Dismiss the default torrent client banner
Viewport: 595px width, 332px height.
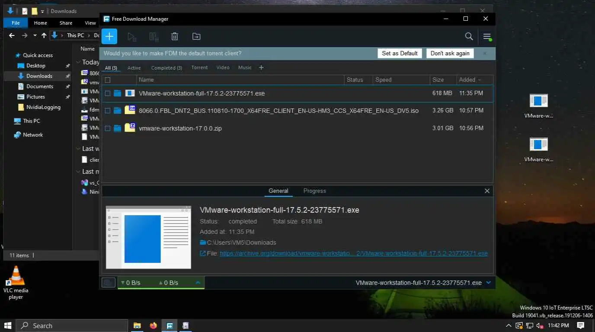click(x=485, y=53)
